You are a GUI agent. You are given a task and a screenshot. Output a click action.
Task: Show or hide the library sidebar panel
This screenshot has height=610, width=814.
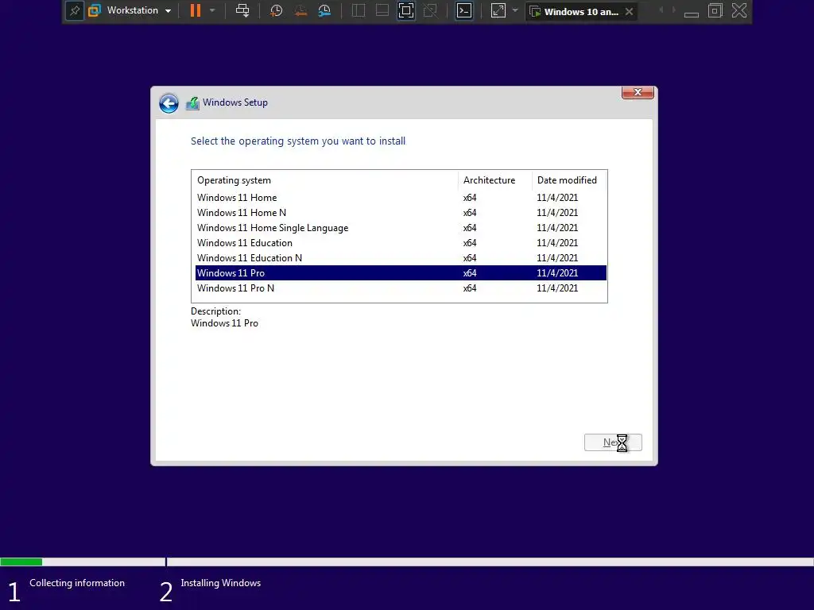pos(359,10)
